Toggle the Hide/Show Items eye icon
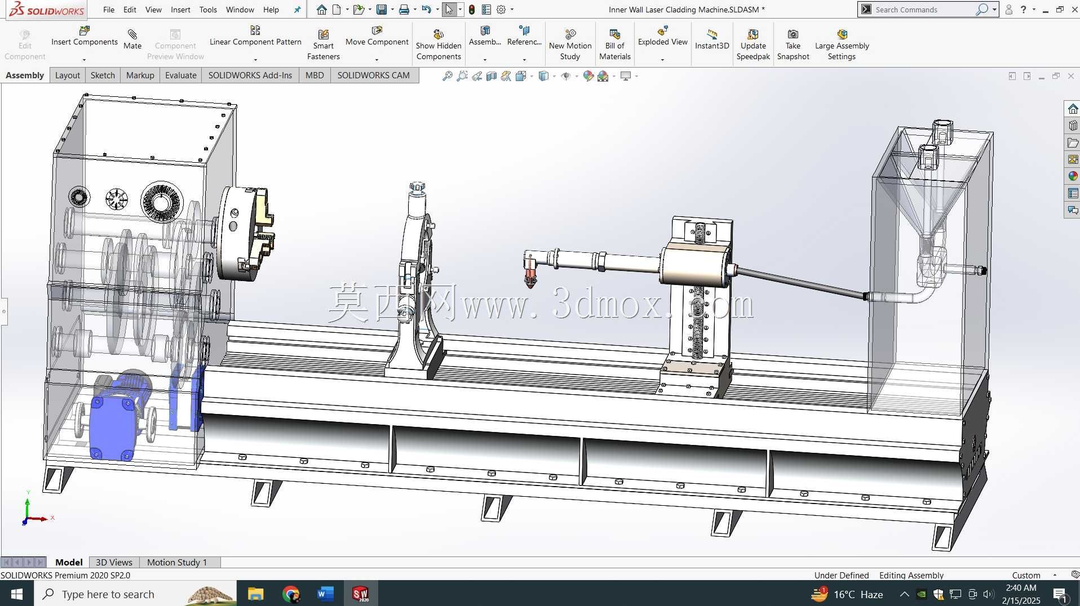1080x606 pixels. (x=566, y=76)
